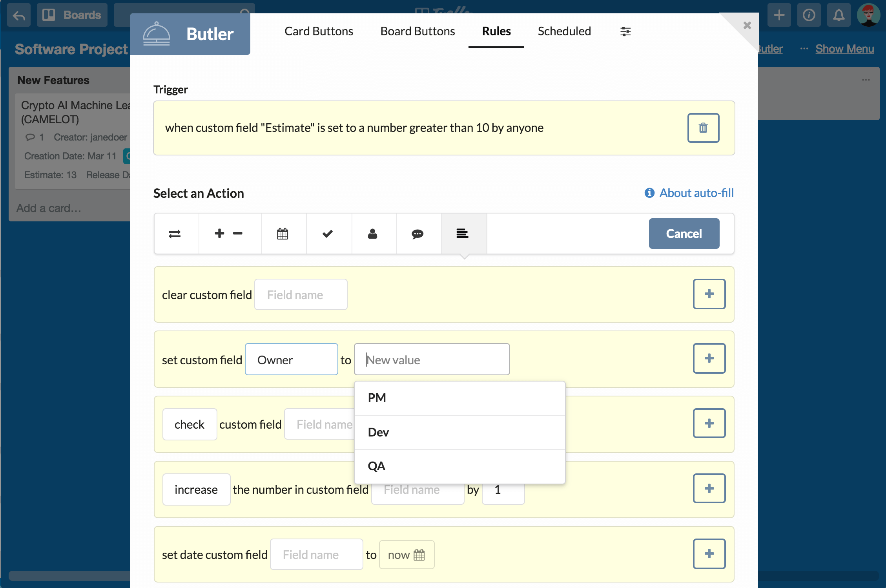Toggle the 'increase' option for number field
The image size is (886, 588).
pos(196,489)
